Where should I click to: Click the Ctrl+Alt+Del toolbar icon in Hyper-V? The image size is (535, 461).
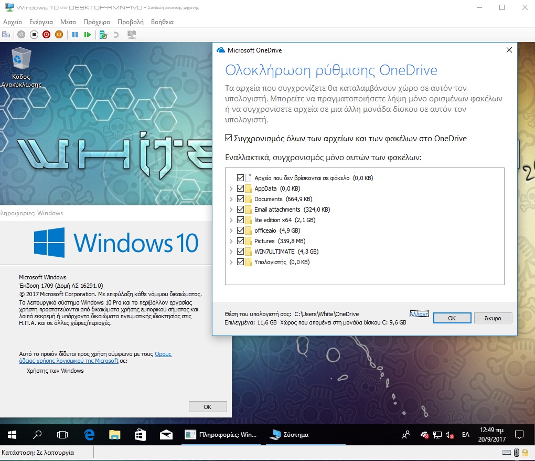6,35
